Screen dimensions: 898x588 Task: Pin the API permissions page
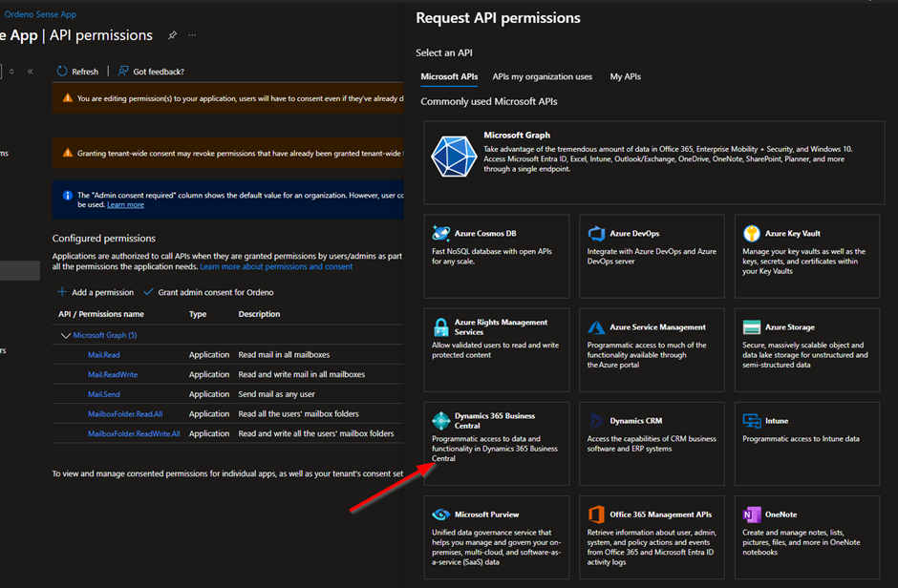pos(172,35)
